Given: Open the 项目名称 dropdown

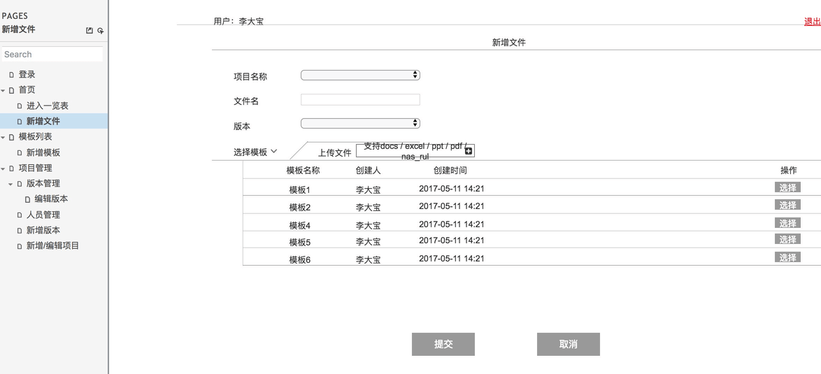Looking at the screenshot, I should tap(360, 75).
